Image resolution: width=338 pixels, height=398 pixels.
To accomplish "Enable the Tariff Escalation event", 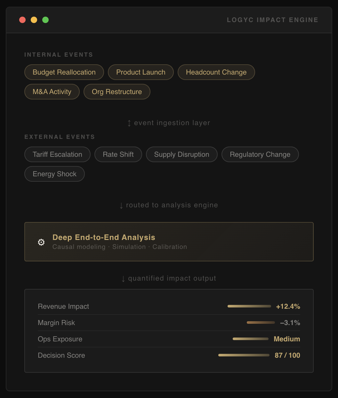I will [57, 154].
